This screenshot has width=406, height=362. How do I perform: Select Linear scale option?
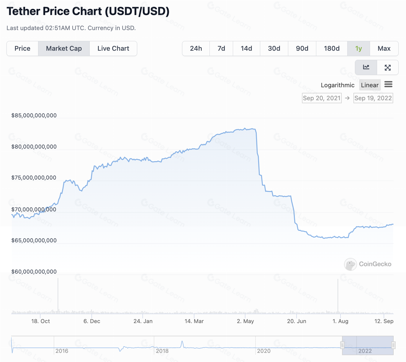(x=369, y=85)
